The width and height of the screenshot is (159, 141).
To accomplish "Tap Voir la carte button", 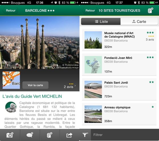I will (x=35, y=85).
